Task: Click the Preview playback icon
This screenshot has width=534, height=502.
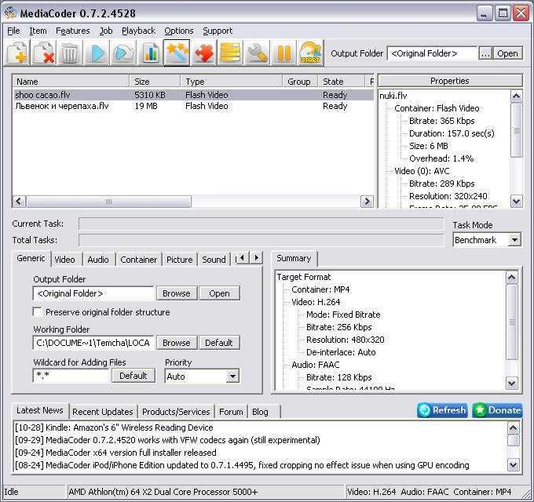Action: (x=123, y=53)
